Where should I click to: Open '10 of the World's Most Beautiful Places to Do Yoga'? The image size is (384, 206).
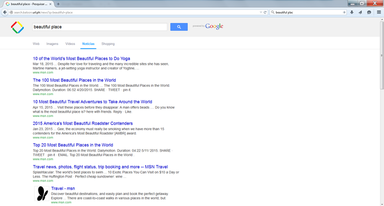[82, 59]
